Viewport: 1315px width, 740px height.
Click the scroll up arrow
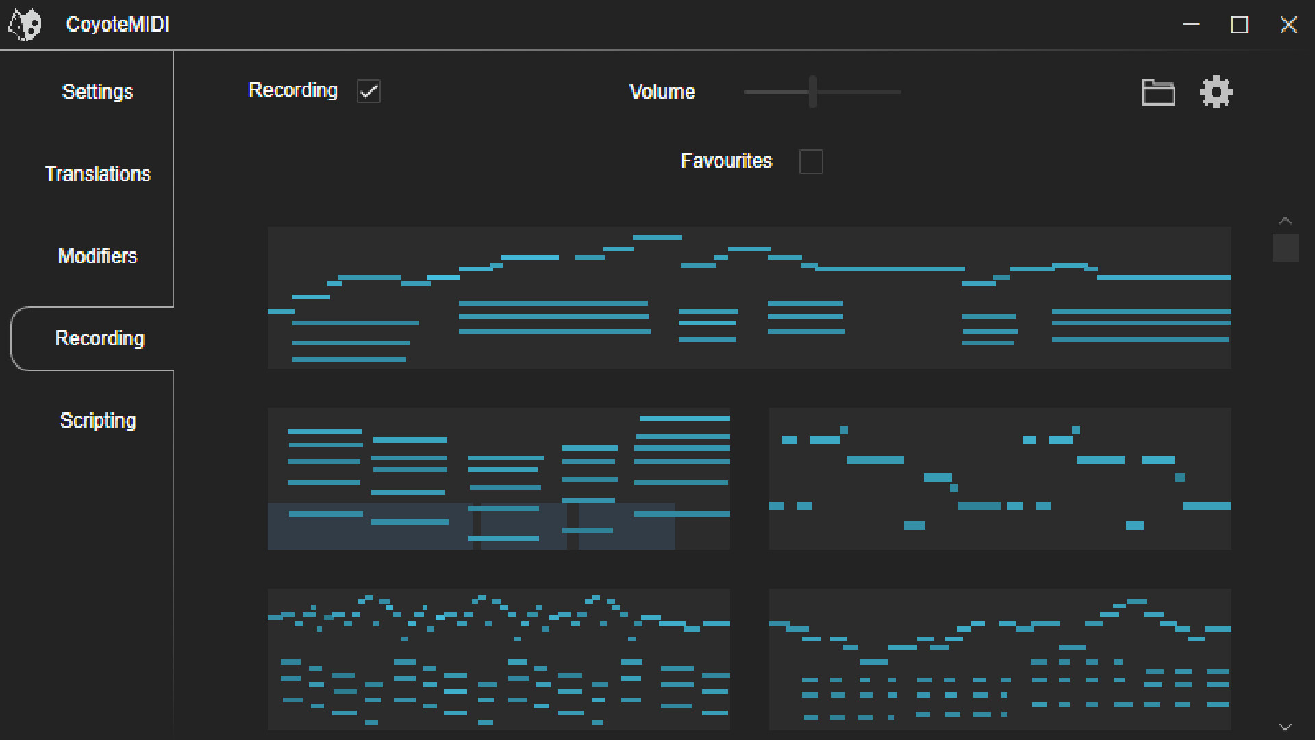click(x=1285, y=221)
